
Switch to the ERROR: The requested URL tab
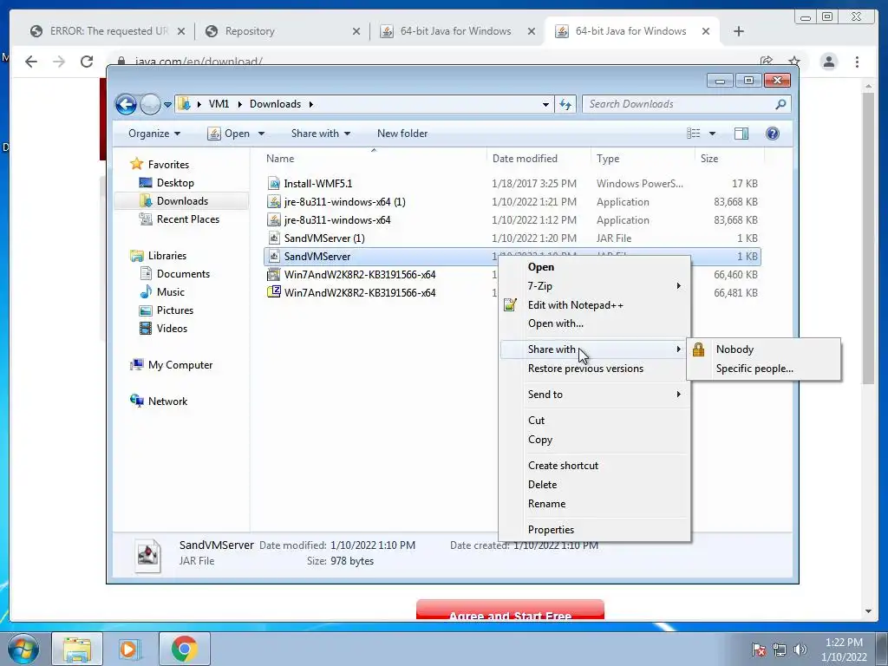click(x=108, y=31)
